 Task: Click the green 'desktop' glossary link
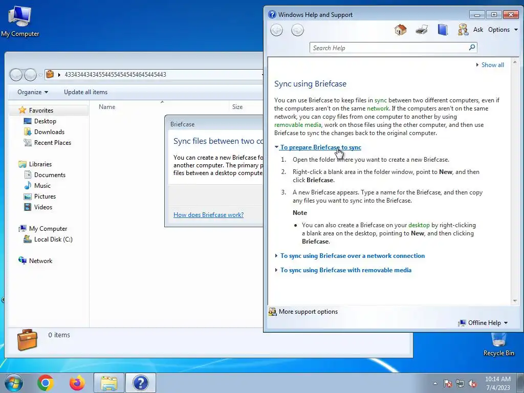coord(419,225)
